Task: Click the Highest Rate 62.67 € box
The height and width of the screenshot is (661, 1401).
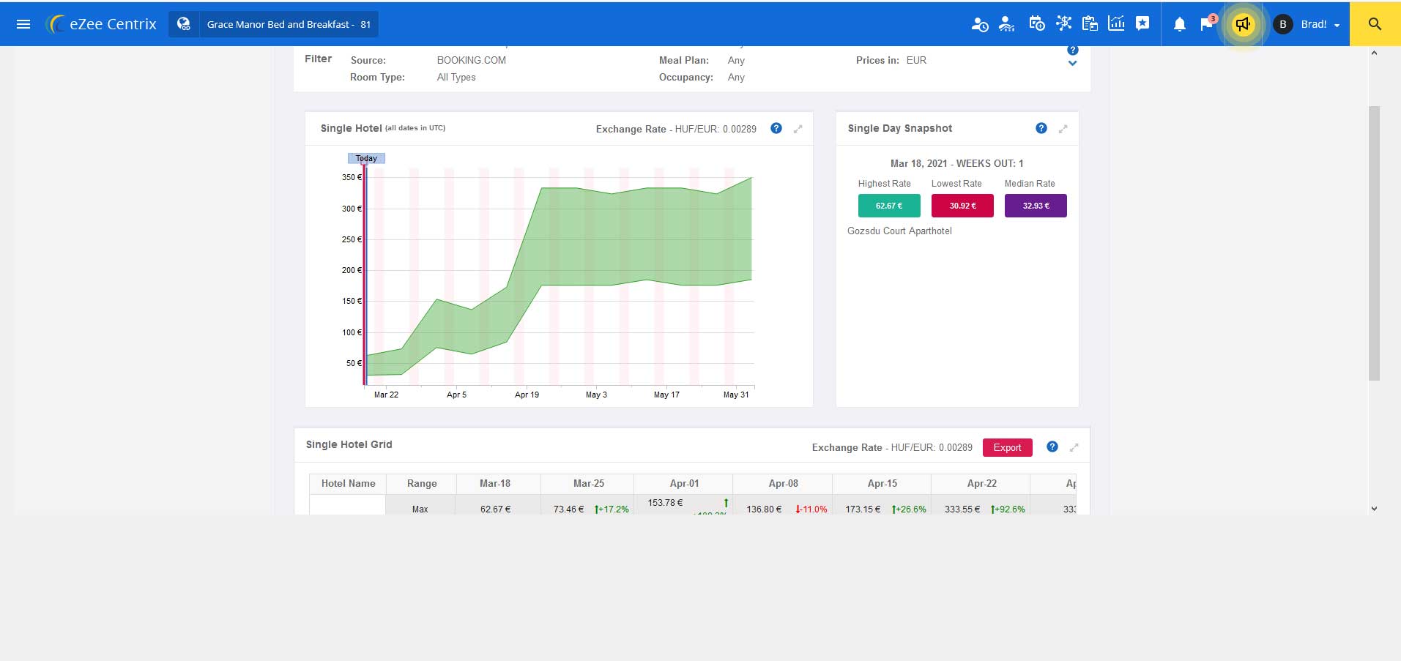Action: [889, 206]
